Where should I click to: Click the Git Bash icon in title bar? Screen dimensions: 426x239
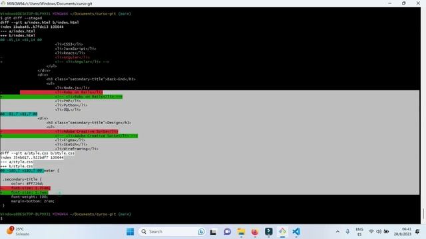click(x=3, y=3)
